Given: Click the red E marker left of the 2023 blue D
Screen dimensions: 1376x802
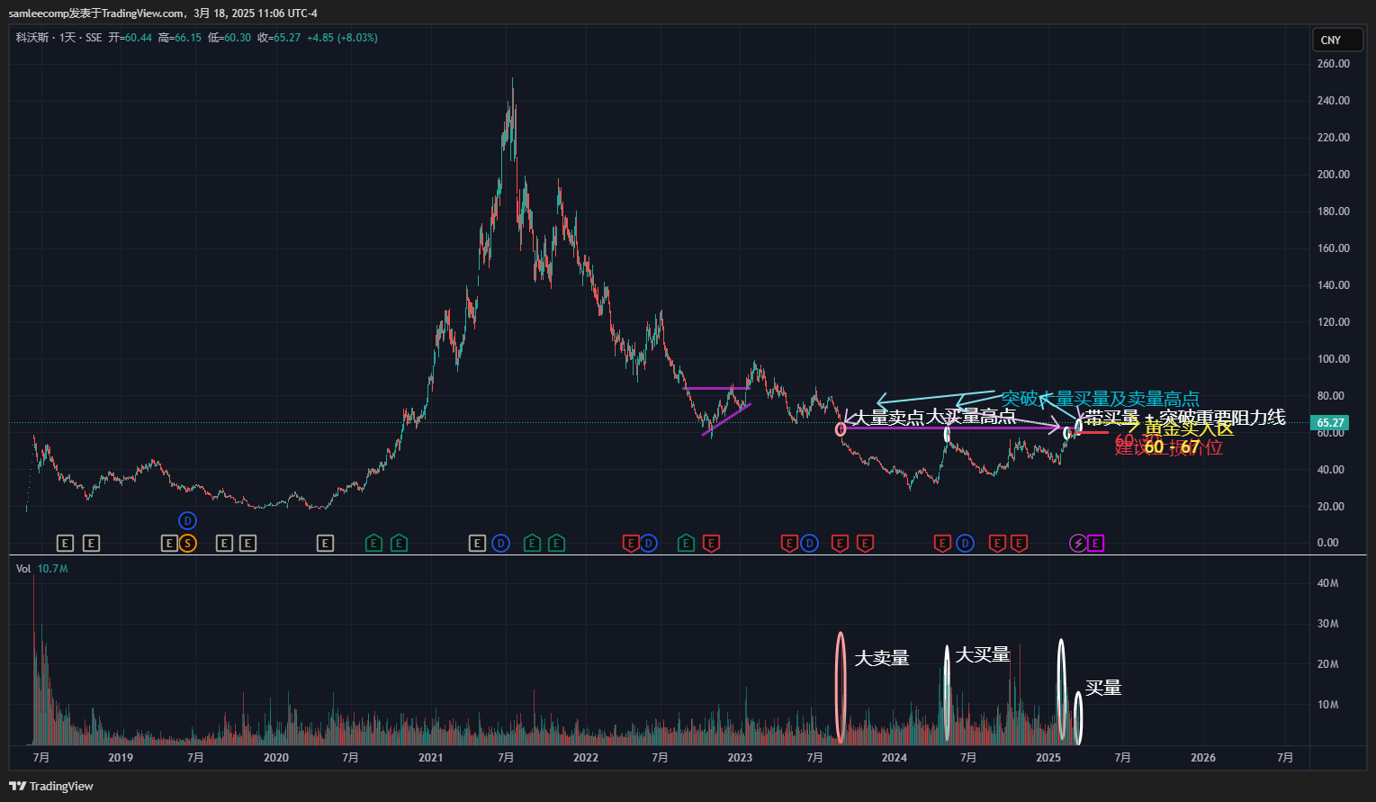Looking at the screenshot, I should pyautogui.click(x=789, y=543).
